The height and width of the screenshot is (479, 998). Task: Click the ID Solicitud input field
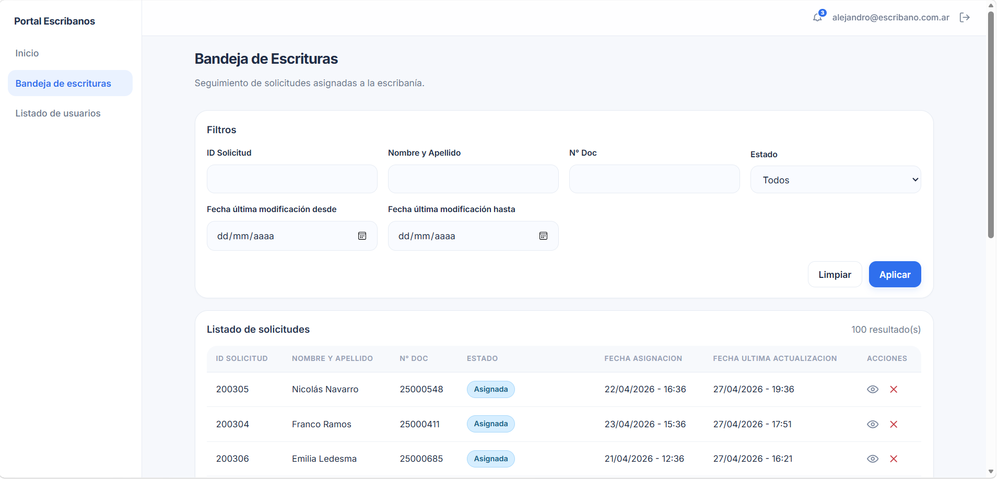[x=291, y=179]
